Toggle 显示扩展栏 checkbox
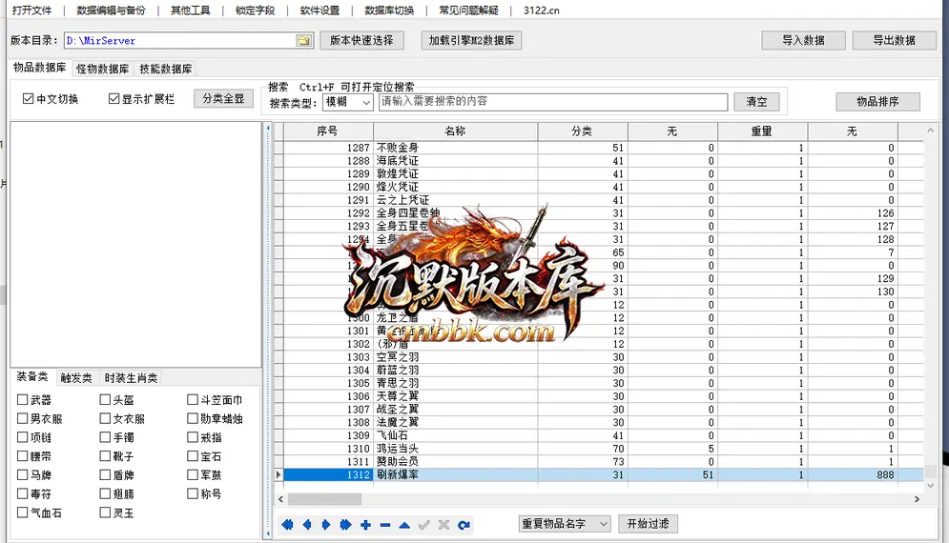The height and width of the screenshot is (543, 949). 113,98
